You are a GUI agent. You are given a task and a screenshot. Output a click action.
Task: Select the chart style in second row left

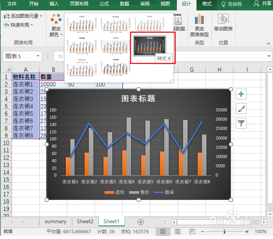[x=82, y=46]
